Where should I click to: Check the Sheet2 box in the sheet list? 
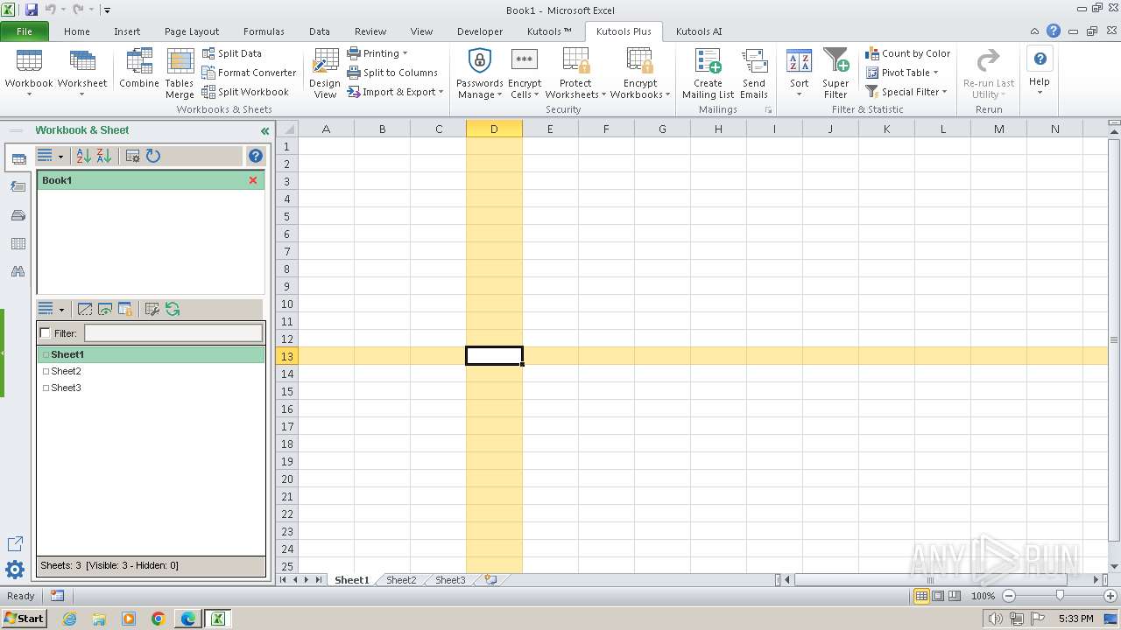click(x=46, y=372)
